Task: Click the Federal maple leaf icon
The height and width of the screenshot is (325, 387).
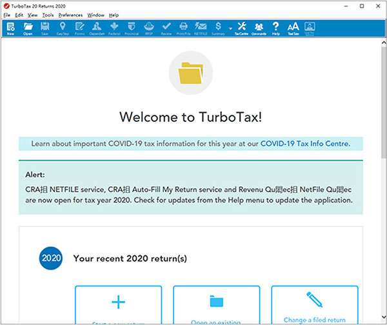Action: 114,28
